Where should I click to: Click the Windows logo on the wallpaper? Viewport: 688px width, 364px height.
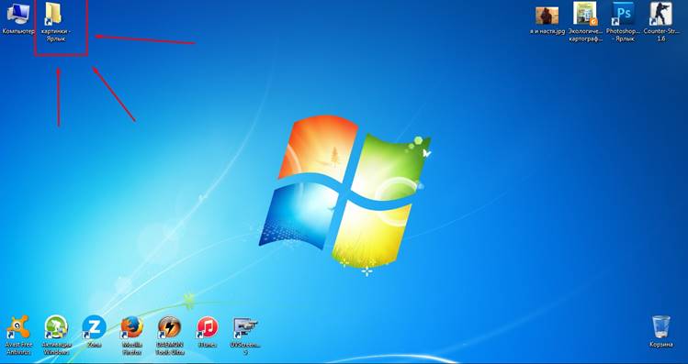tap(344, 191)
